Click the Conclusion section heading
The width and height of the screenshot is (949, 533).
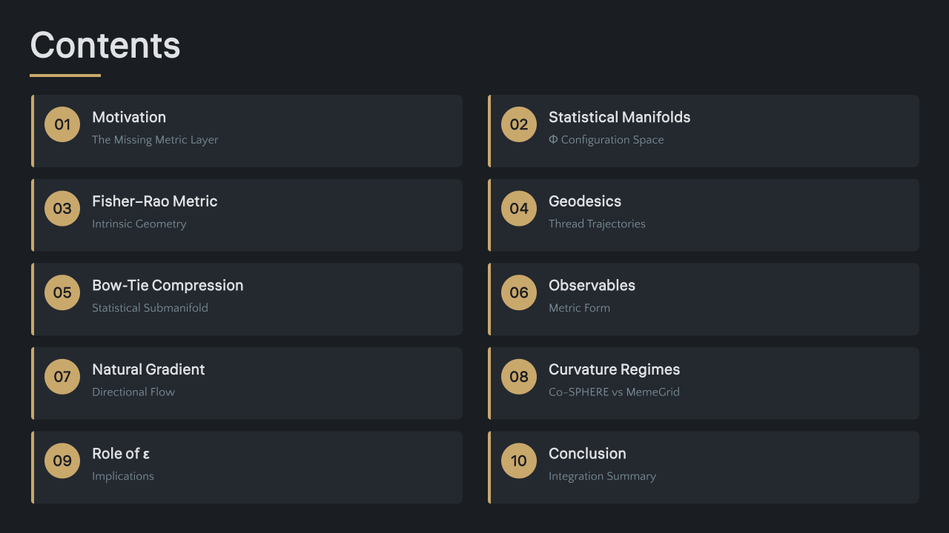coord(587,454)
